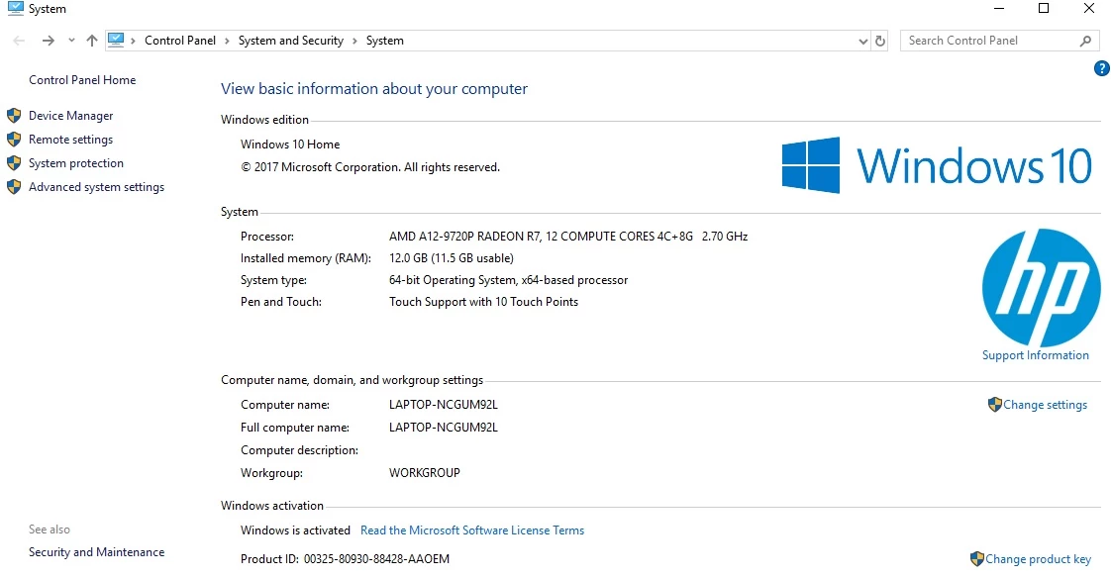1111x578 pixels.
Task: Click Change product key link
Action: [x=1038, y=559]
